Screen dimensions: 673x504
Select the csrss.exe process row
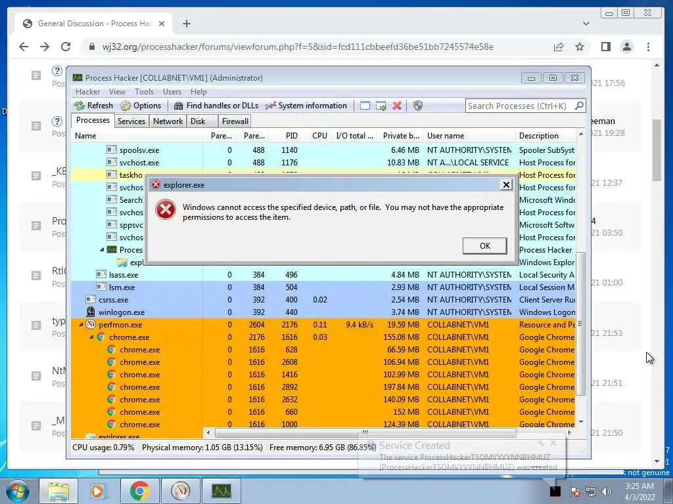click(323, 299)
